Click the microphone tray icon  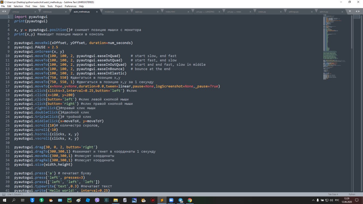318,200
